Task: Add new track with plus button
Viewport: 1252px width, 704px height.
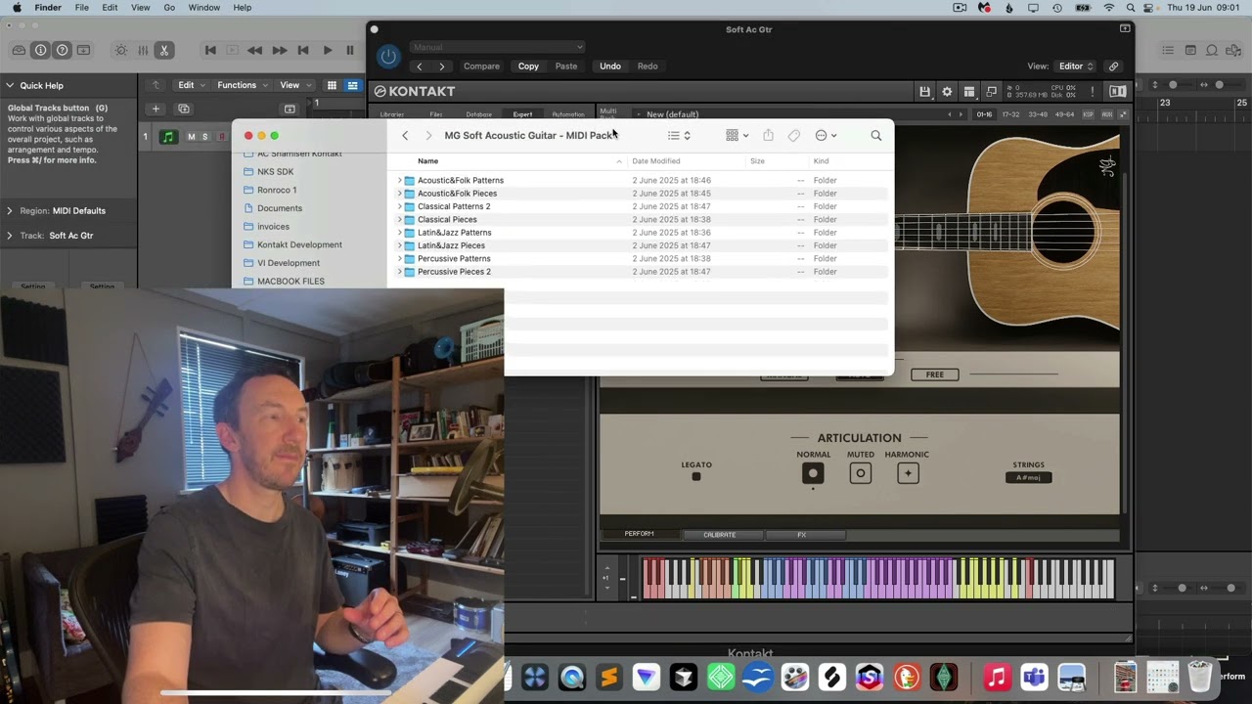Action: pos(156,109)
